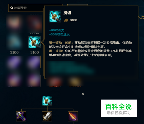Click the large 岚切 icon in the tooltip
144x124 pixels.
coord(55,16)
